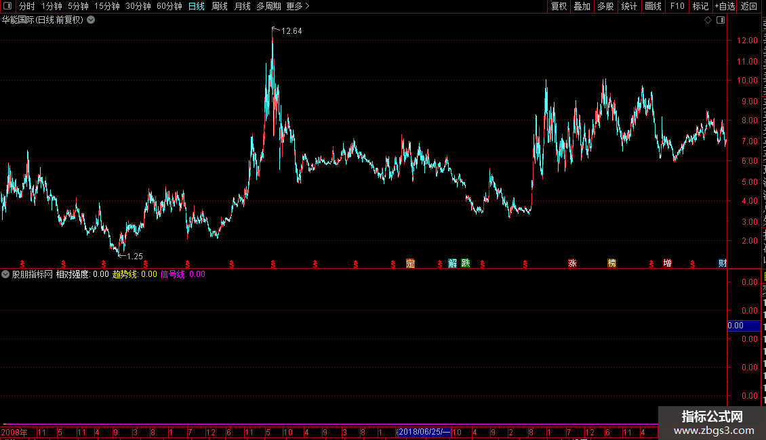Toggle the right side panel icon
This screenshot has height=440, width=766.
(721, 20)
